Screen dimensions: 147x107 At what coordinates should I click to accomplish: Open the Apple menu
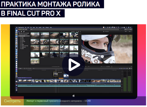tap(17, 27)
